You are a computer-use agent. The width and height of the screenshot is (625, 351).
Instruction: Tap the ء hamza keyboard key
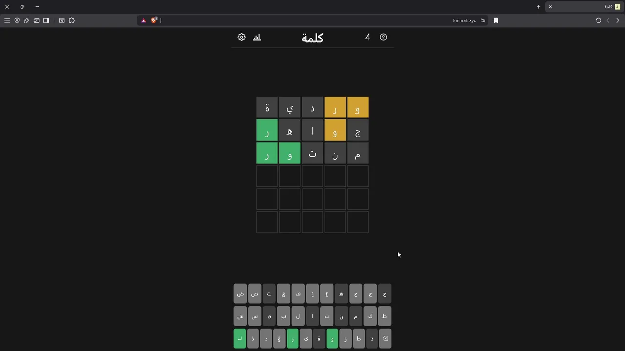point(266,338)
